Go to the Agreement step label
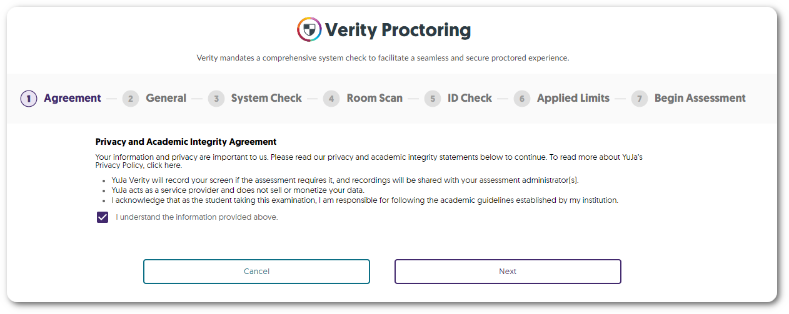This screenshot has height=314, width=789. click(73, 98)
